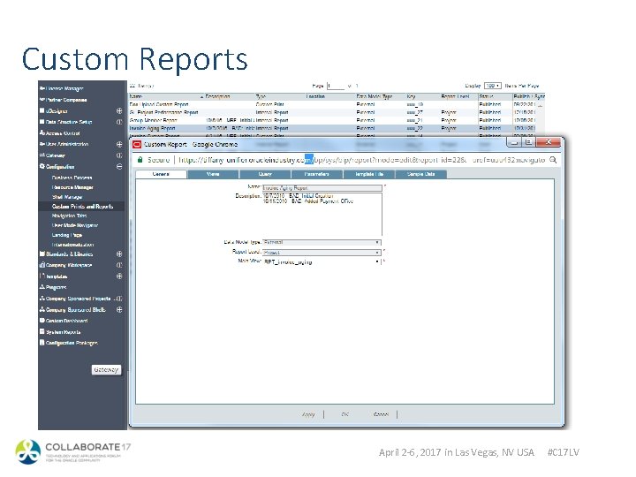Viewport: 636px width, 477px height.
Task: Click the Company Sponsored Shells icon
Action: [42, 309]
